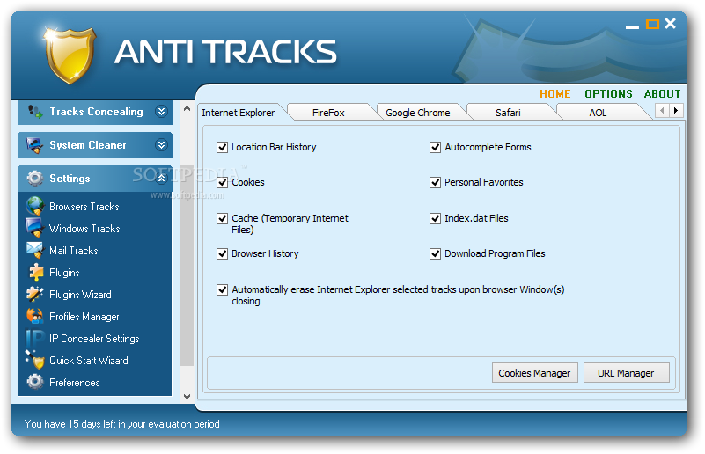This screenshot has width=705, height=454.
Task: Open Windows Tracks settings
Action: coord(84,229)
